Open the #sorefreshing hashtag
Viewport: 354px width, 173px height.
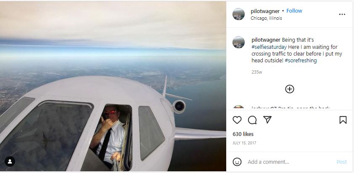tap(301, 61)
